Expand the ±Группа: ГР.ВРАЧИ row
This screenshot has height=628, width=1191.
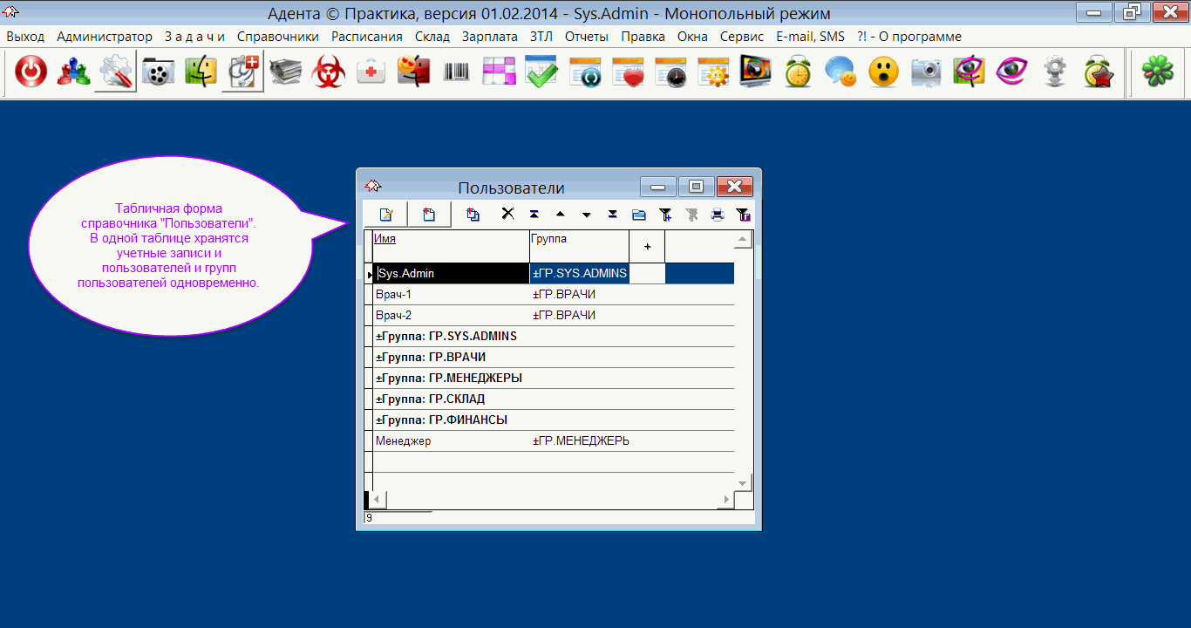[x=431, y=358]
